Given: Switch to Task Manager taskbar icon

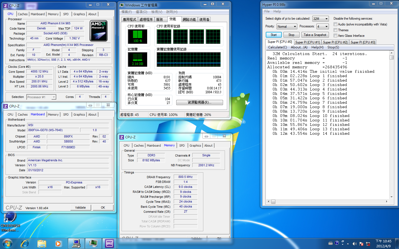Looking at the screenshot, I should (x=93, y=243).
